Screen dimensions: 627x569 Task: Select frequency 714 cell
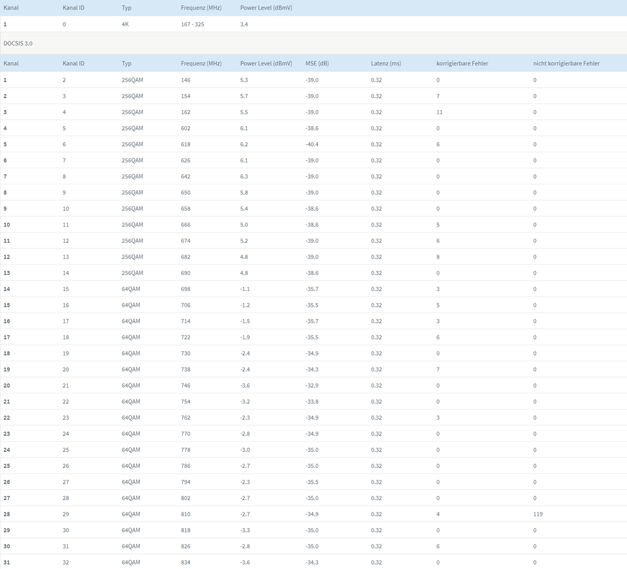186,321
